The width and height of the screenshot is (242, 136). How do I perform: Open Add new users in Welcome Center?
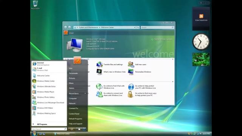[x=137, y=65]
